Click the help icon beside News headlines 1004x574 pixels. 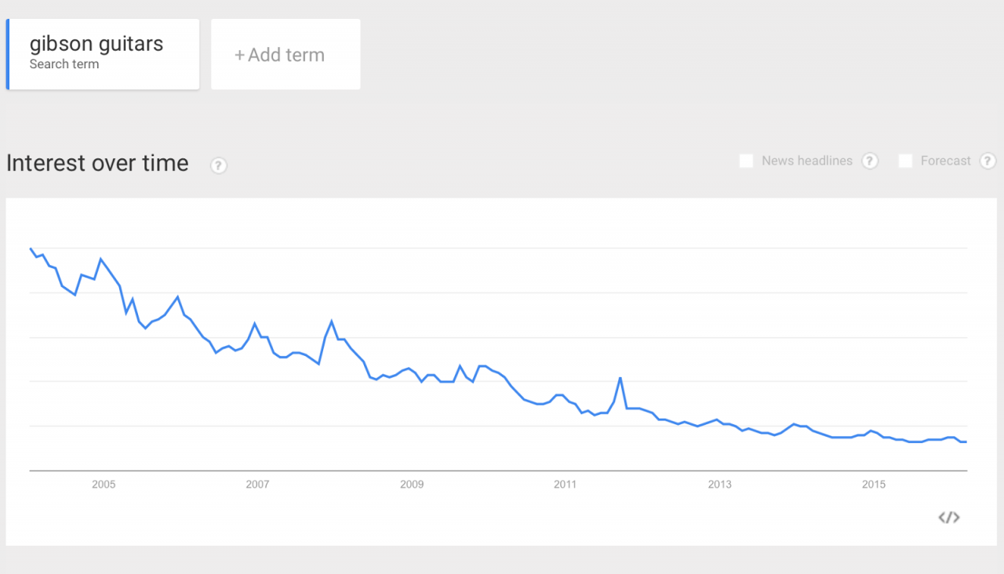click(870, 161)
